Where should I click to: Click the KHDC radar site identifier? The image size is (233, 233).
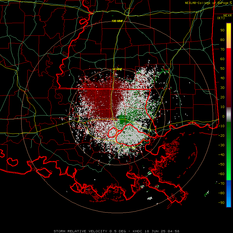[x=137, y=231]
